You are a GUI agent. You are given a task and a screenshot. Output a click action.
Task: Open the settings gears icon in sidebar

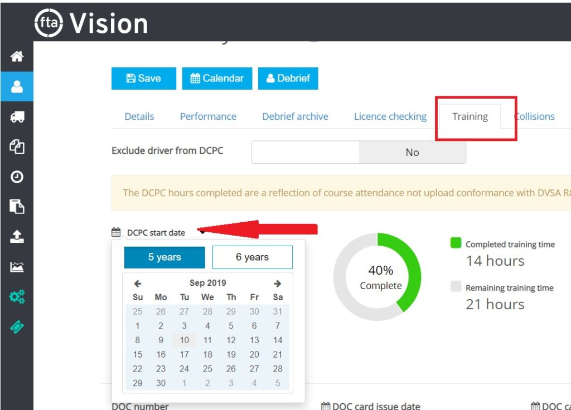pyautogui.click(x=17, y=297)
